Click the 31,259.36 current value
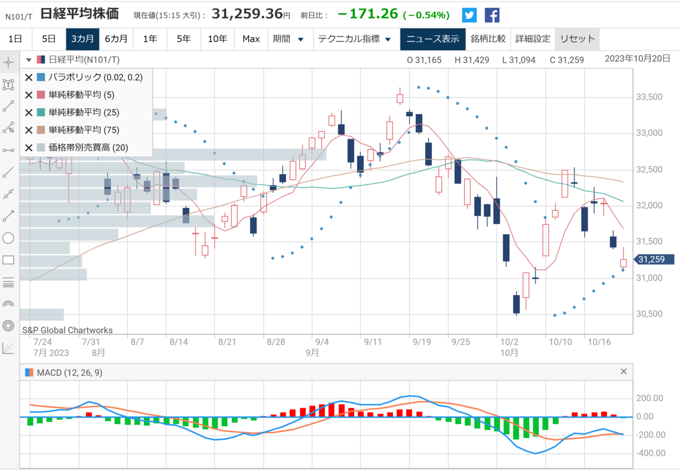The image size is (680, 471). pyautogui.click(x=246, y=14)
